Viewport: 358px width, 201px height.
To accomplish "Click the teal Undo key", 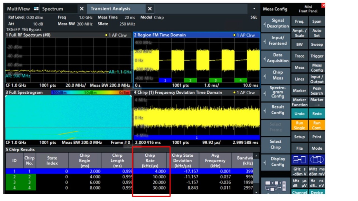I will pyautogui.click(x=300, y=114).
